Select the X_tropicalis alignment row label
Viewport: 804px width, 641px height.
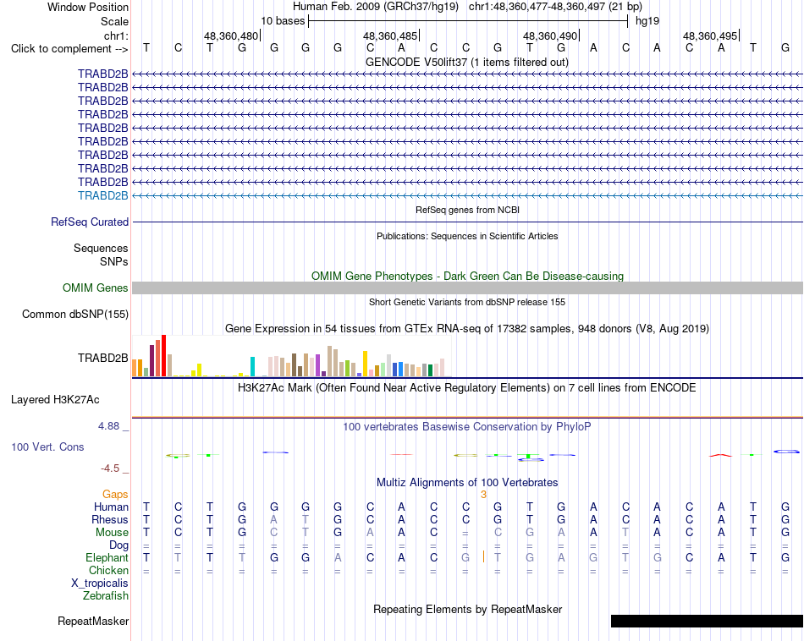(100, 583)
